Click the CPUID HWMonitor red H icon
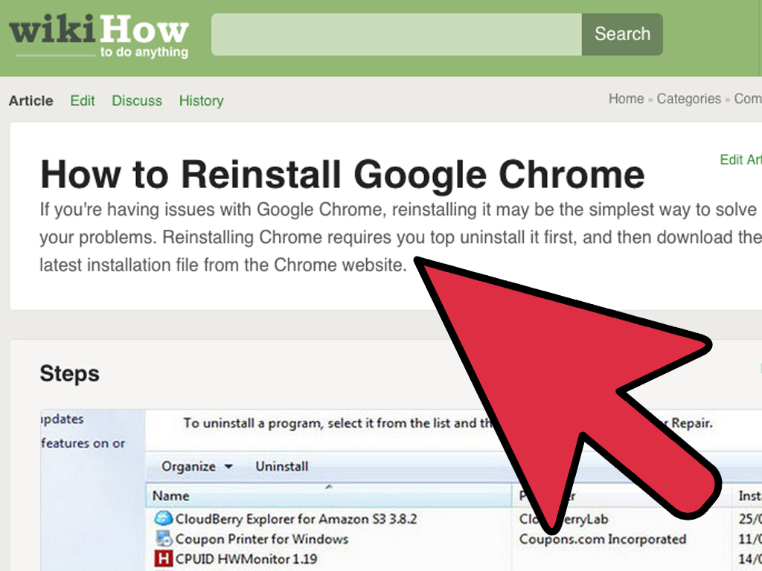Image resolution: width=762 pixels, height=571 pixels. [x=163, y=559]
